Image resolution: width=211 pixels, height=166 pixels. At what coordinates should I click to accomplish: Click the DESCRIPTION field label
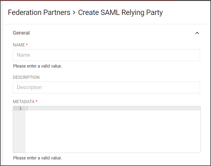(x=26, y=77)
